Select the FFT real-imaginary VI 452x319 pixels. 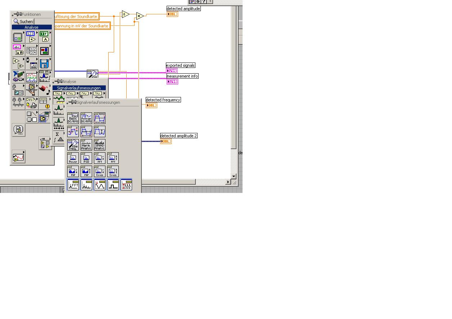(x=113, y=158)
